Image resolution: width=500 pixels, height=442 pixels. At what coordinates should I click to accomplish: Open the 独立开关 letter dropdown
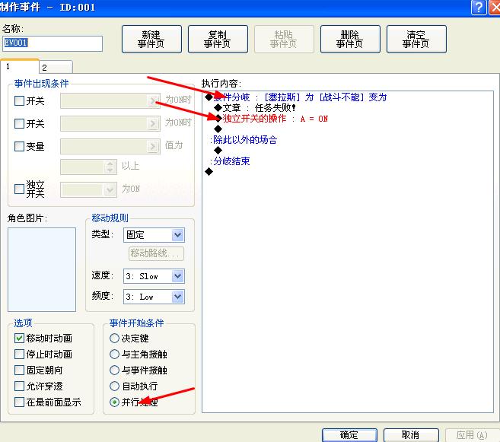click(110, 189)
